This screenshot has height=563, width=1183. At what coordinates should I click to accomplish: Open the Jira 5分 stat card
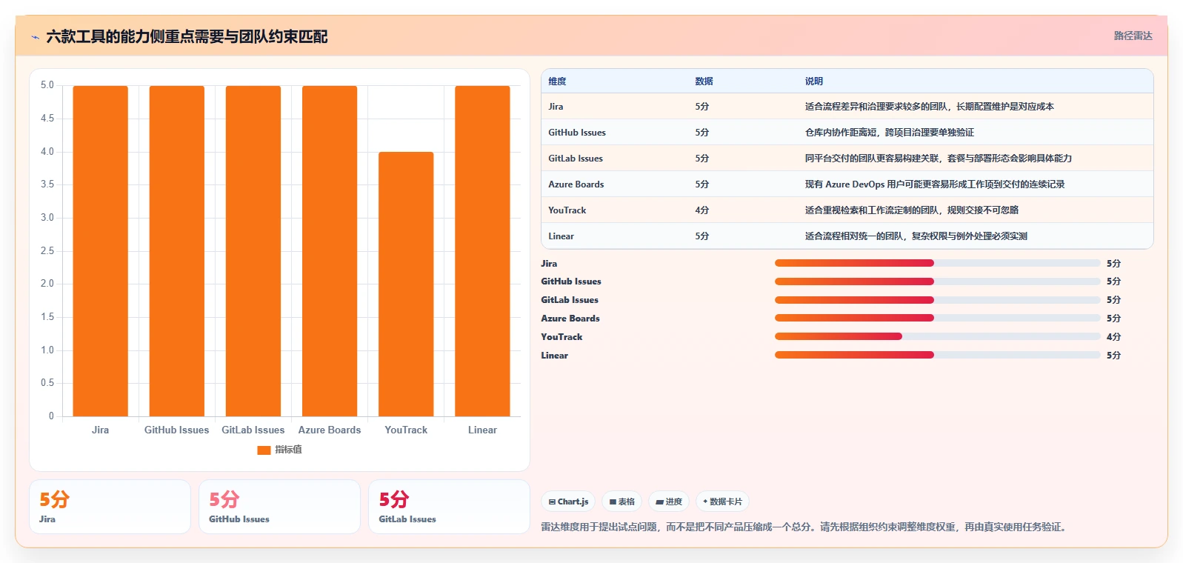coord(110,507)
